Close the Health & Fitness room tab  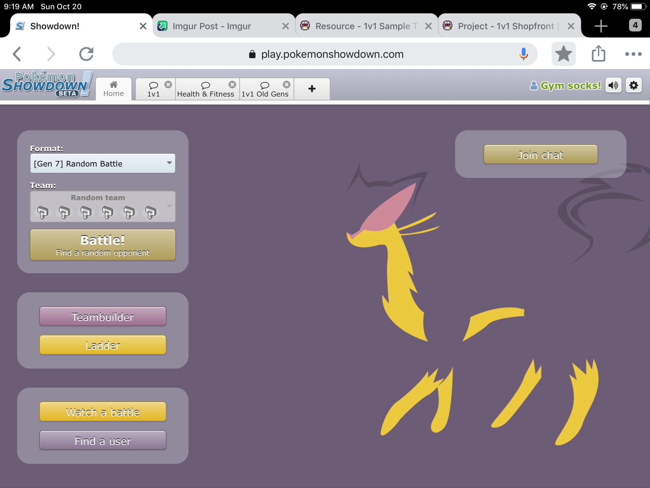(x=232, y=85)
